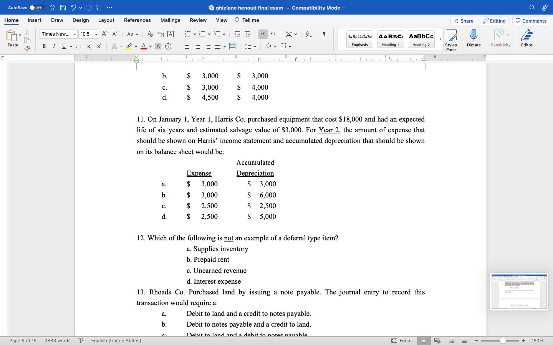Click the Copy icon under scissors
553x345 pixels.
[27, 40]
